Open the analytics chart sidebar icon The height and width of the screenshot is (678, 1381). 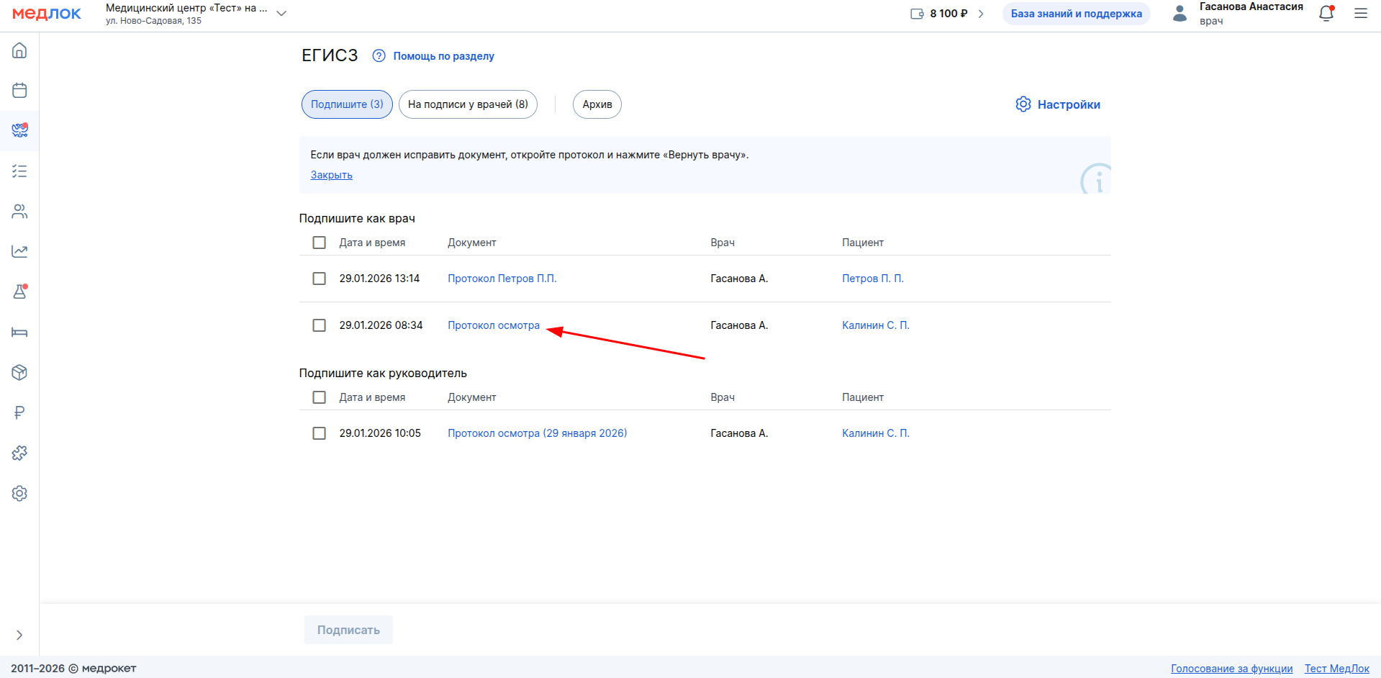(x=19, y=252)
